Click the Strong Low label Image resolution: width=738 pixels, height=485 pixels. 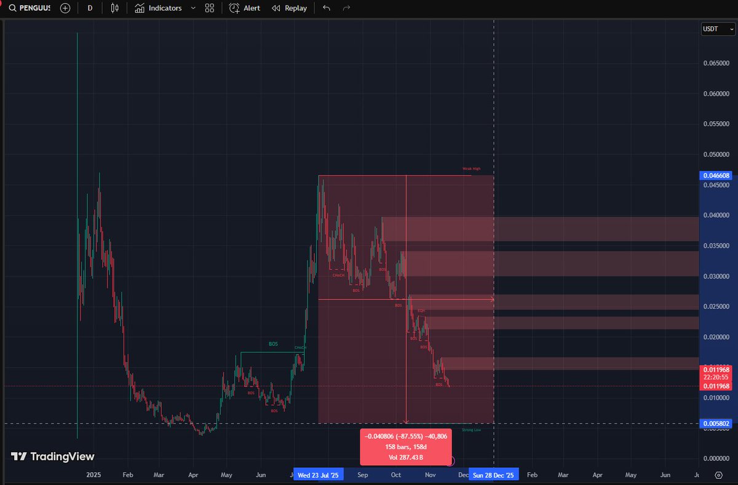click(x=472, y=430)
